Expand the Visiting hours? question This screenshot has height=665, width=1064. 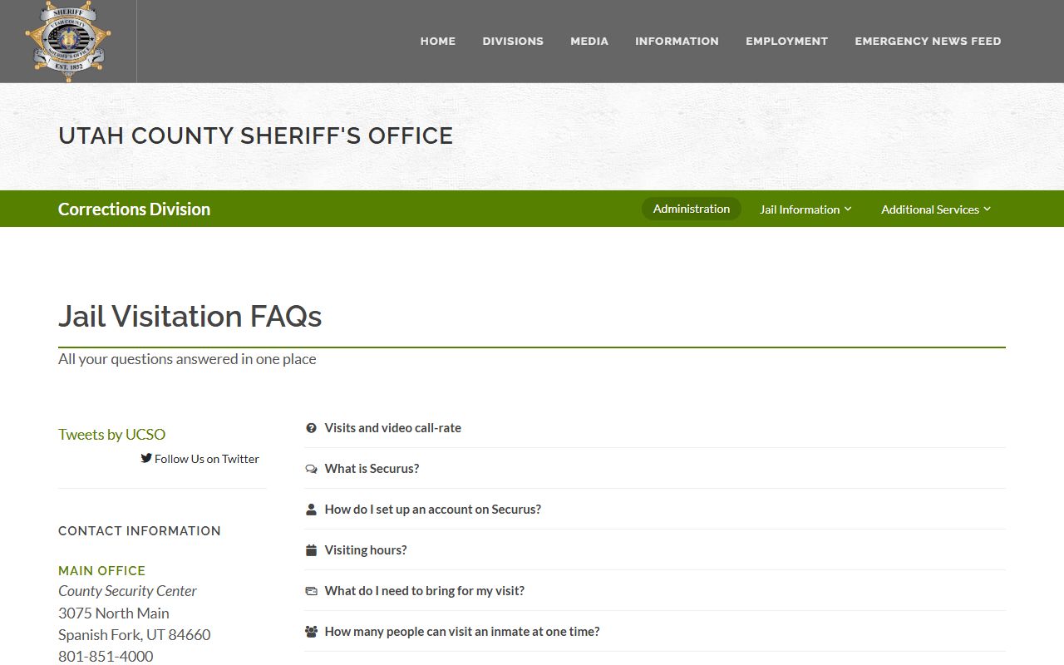(x=655, y=550)
